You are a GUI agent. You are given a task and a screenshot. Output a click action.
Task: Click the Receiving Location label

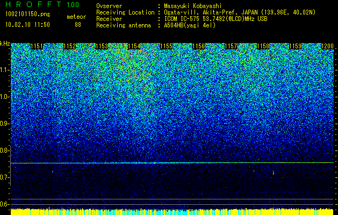(125, 12)
